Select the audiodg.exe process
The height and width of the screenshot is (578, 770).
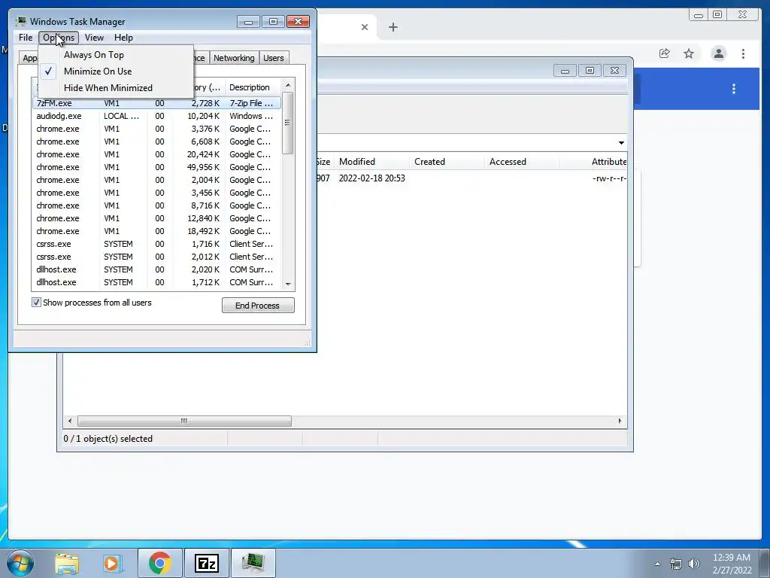click(156, 116)
